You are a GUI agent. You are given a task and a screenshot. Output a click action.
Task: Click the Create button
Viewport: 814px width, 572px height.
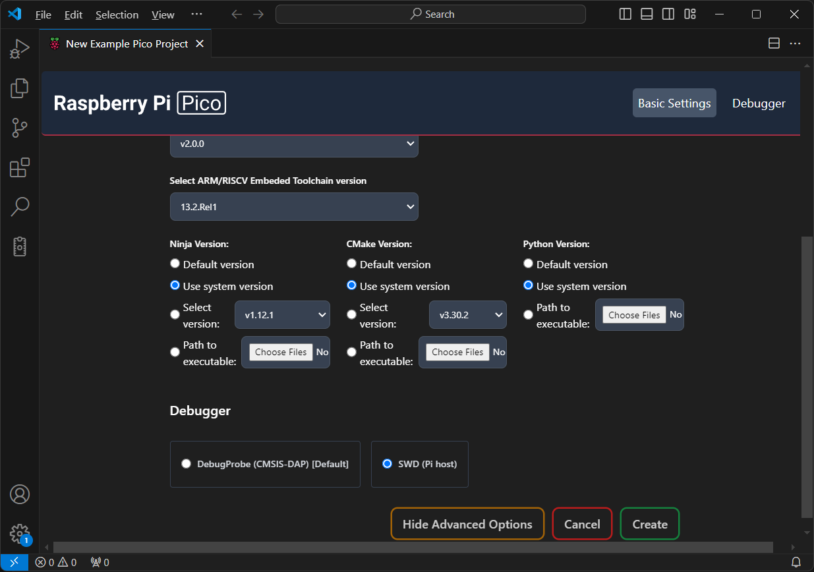tap(650, 524)
